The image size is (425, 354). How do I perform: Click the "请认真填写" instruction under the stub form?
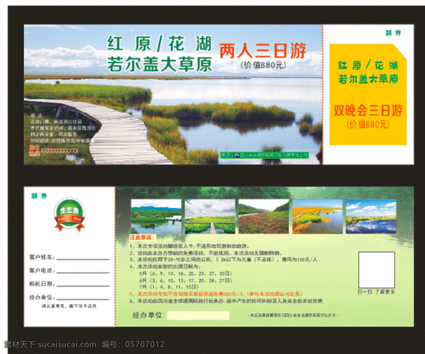(69, 306)
